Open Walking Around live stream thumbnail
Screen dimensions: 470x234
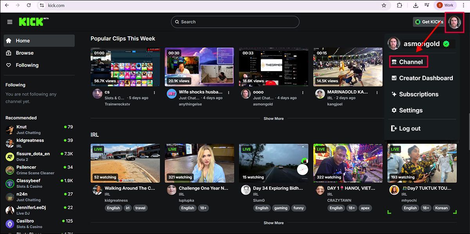125,163
